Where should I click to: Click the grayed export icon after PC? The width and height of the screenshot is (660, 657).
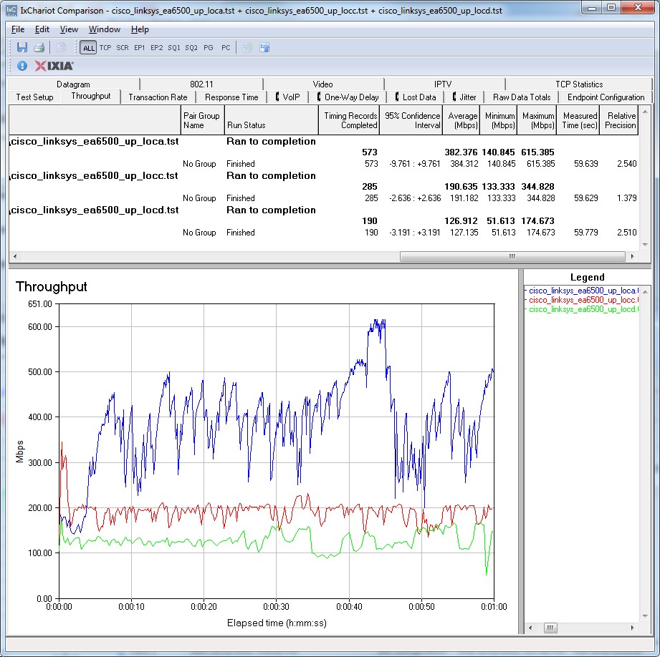[247, 47]
